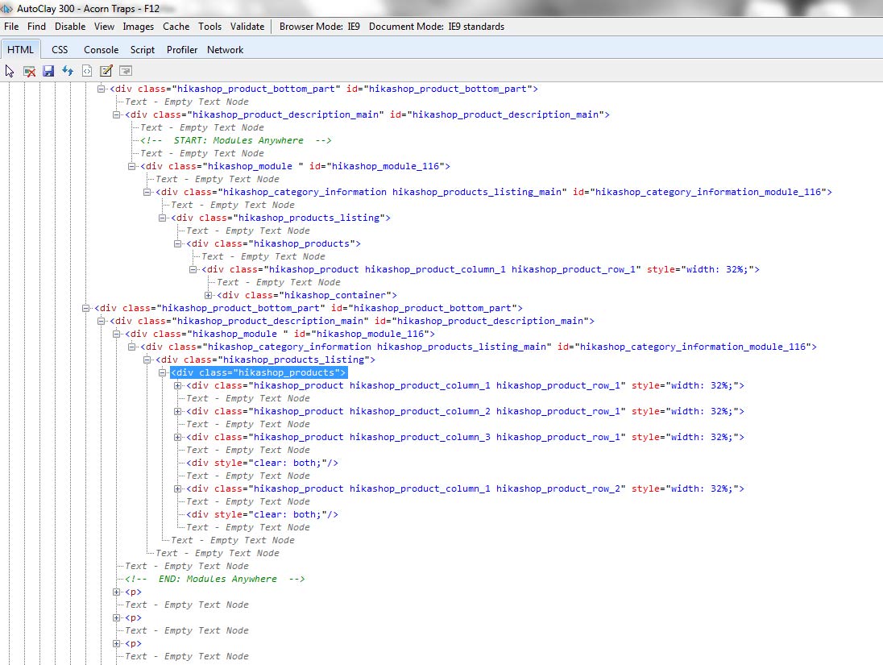This screenshot has height=665, width=883.
Task: Activate the select element by click arrow
Action: pyautogui.click(x=10, y=71)
